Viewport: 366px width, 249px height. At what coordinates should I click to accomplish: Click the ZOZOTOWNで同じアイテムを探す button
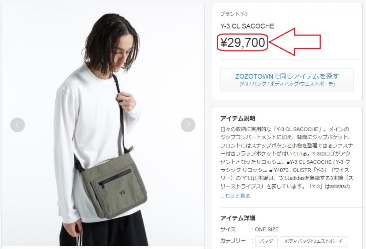click(287, 80)
